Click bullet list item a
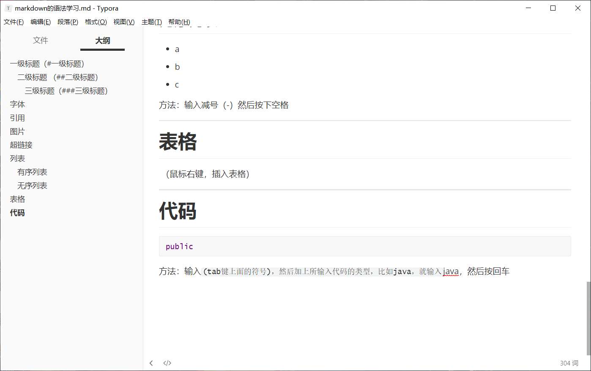Image resolution: width=591 pixels, height=371 pixels. click(177, 49)
